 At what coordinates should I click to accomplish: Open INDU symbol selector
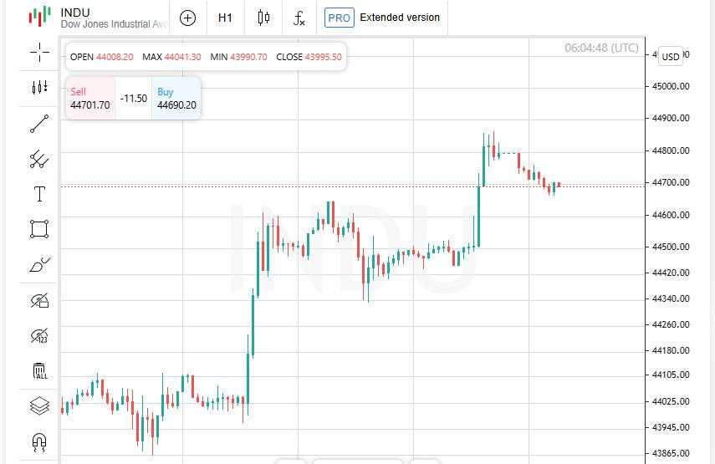(97, 18)
